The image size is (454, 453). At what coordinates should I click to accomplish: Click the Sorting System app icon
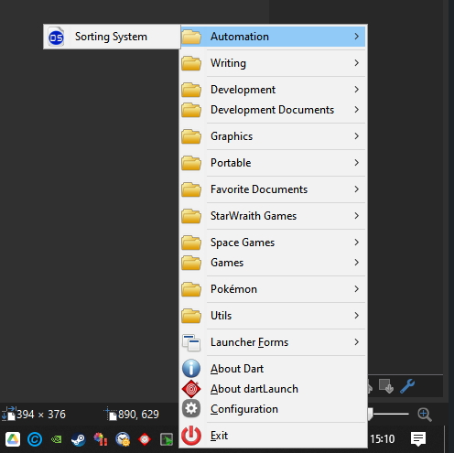click(56, 38)
